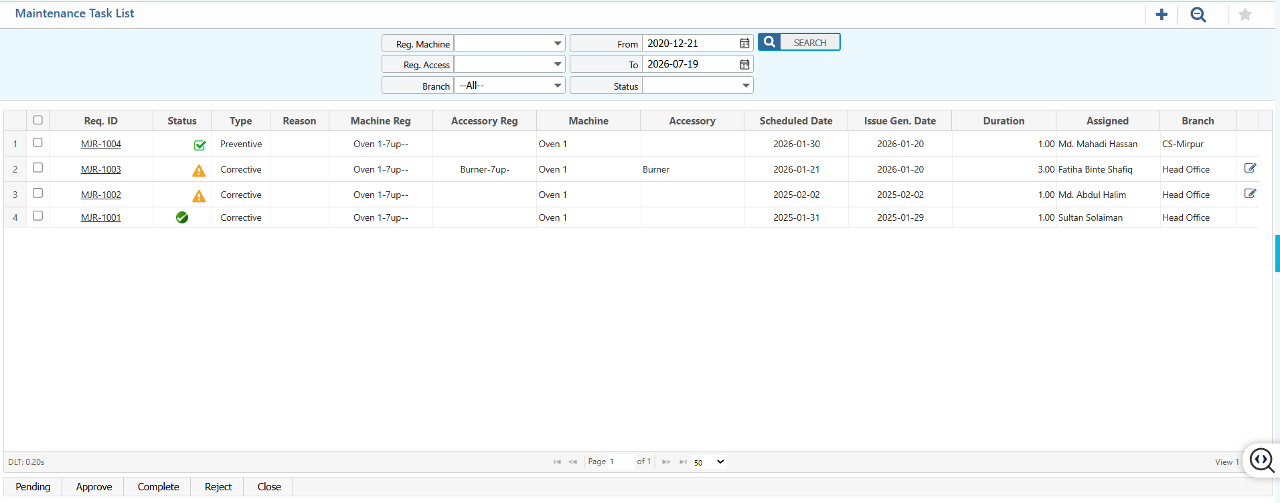Switch to the Pending tab
The width and height of the screenshot is (1280, 503).
pos(33,487)
